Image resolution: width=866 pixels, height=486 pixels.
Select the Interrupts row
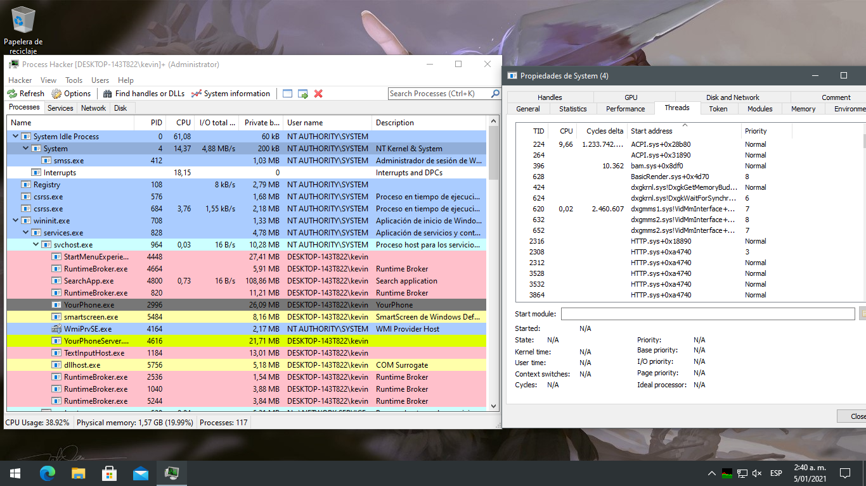pyautogui.click(x=247, y=173)
